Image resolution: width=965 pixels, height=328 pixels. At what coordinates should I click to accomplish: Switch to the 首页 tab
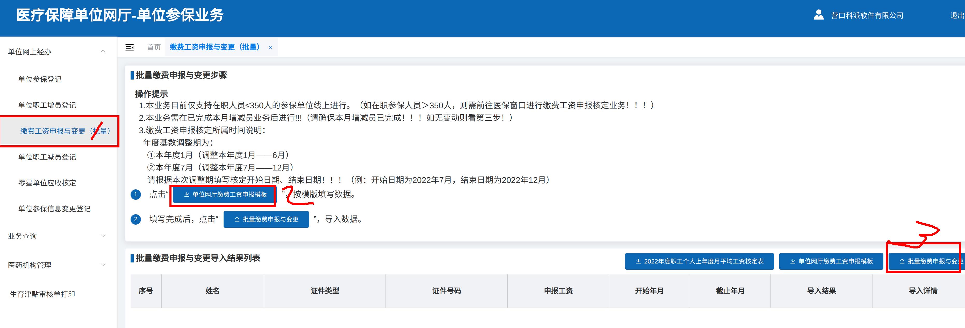point(154,47)
